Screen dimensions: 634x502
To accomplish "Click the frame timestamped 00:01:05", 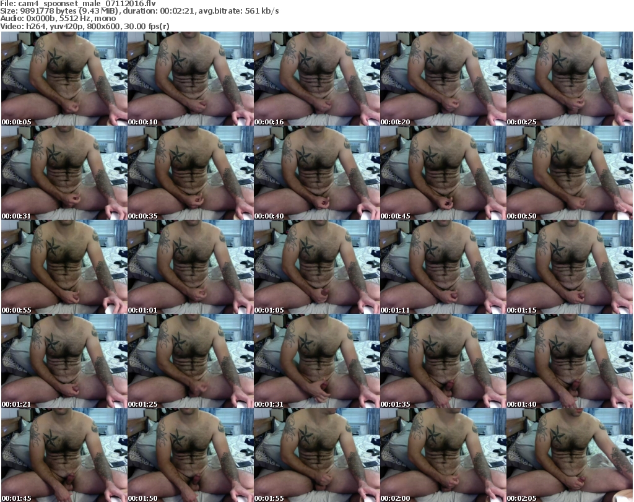I will pos(316,267).
